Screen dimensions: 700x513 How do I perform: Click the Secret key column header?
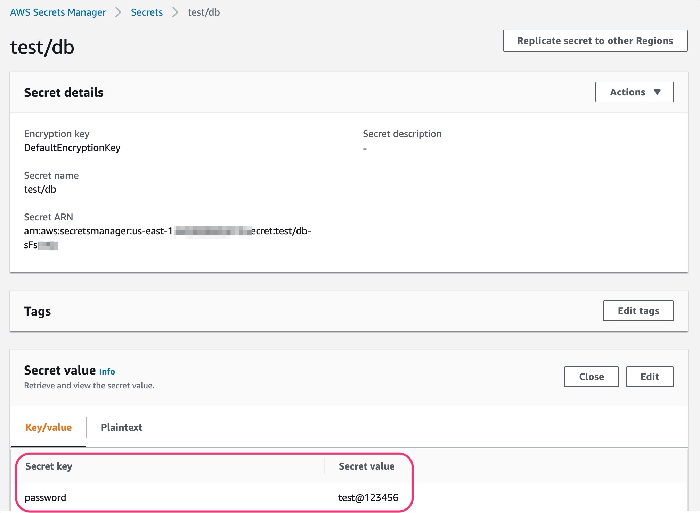pos(49,466)
